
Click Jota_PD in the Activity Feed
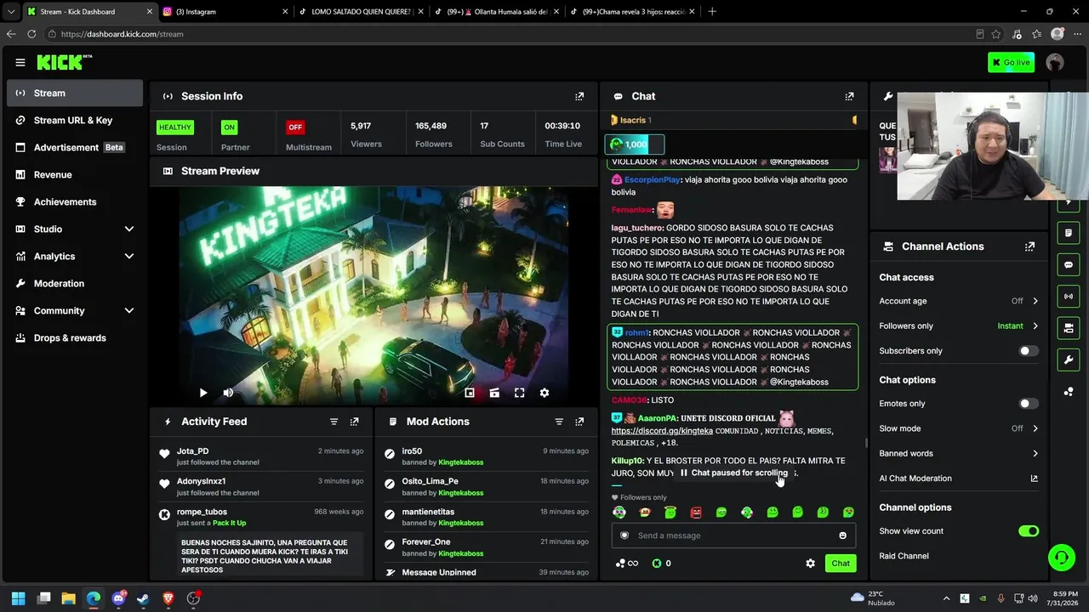click(x=192, y=451)
